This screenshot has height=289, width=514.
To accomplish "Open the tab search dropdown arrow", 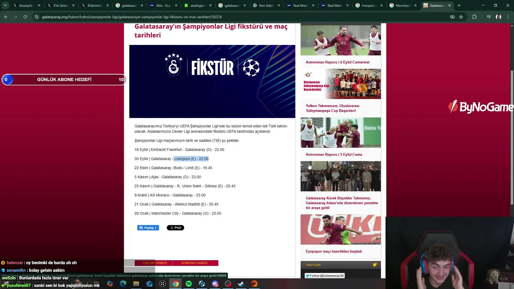I will click(5, 6).
